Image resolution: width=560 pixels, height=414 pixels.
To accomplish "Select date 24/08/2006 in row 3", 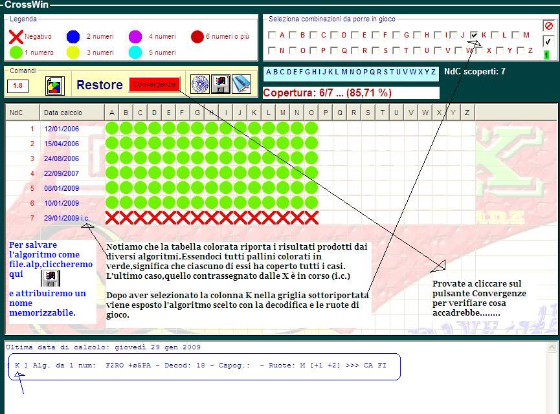I will [x=62, y=158].
